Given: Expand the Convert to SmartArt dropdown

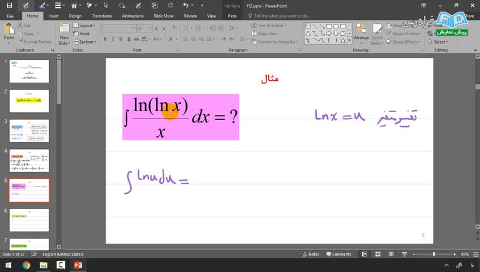Looking at the screenshot, I should pyautogui.click(x=275, y=42).
